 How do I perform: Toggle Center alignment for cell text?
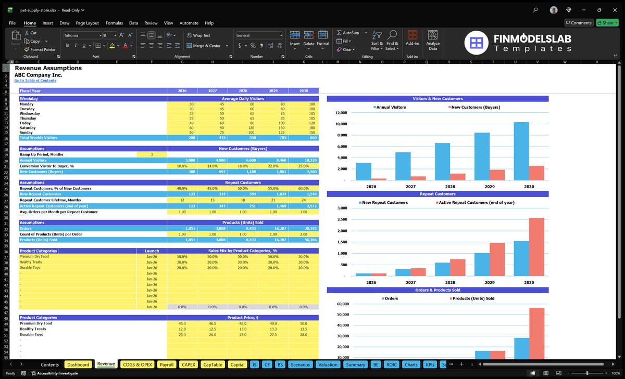[x=152, y=46]
